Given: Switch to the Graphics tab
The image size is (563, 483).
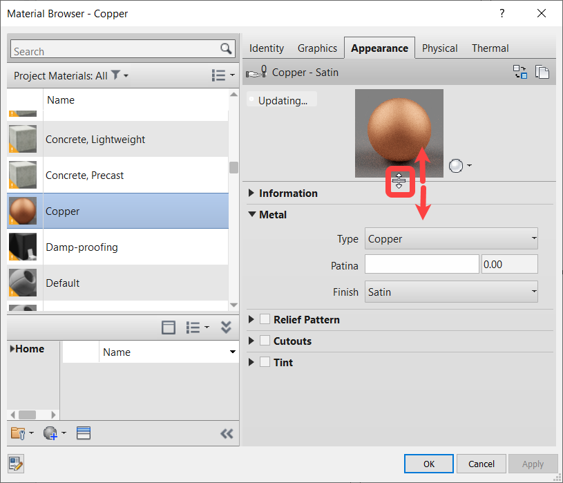Looking at the screenshot, I should (x=317, y=48).
